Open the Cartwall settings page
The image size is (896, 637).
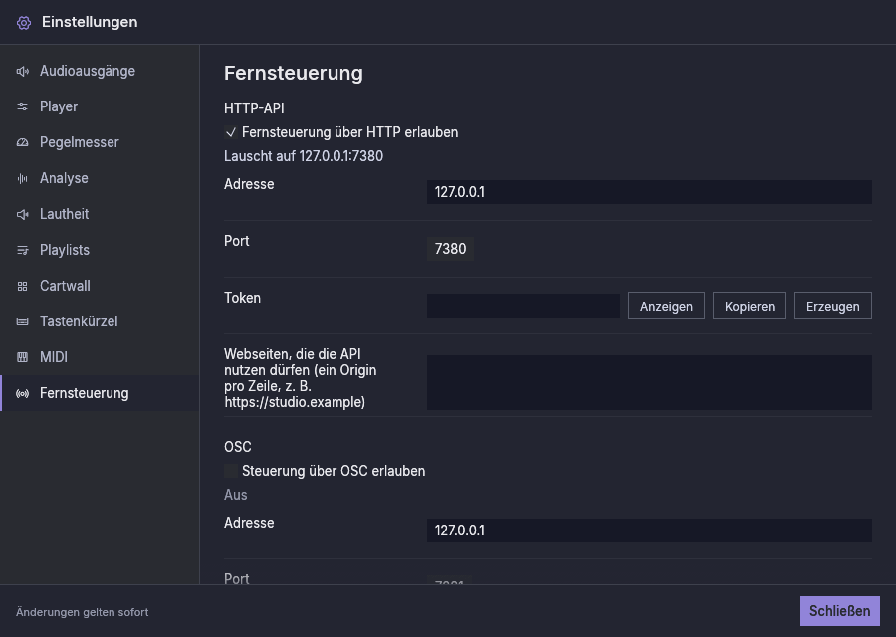click(x=100, y=286)
